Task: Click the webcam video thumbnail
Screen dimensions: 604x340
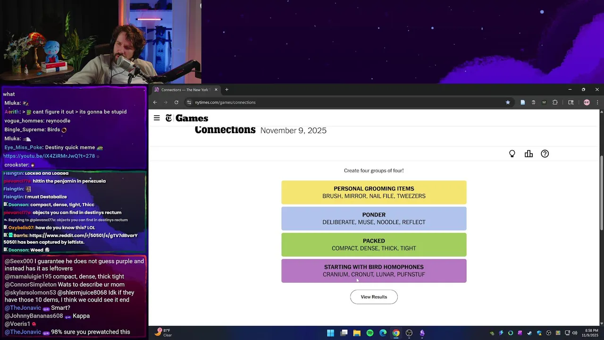Action: pos(101,42)
